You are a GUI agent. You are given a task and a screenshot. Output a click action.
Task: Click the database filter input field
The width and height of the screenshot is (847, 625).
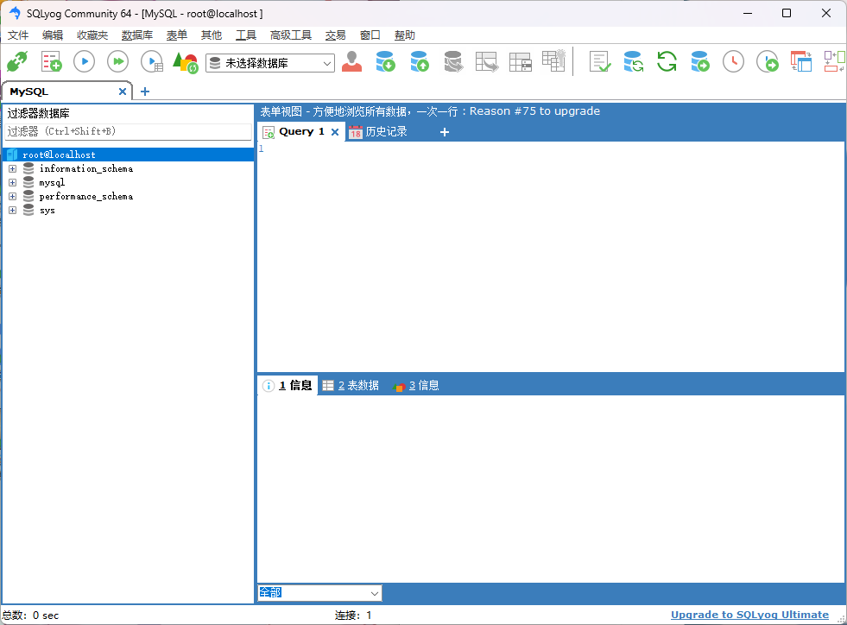tap(128, 132)
